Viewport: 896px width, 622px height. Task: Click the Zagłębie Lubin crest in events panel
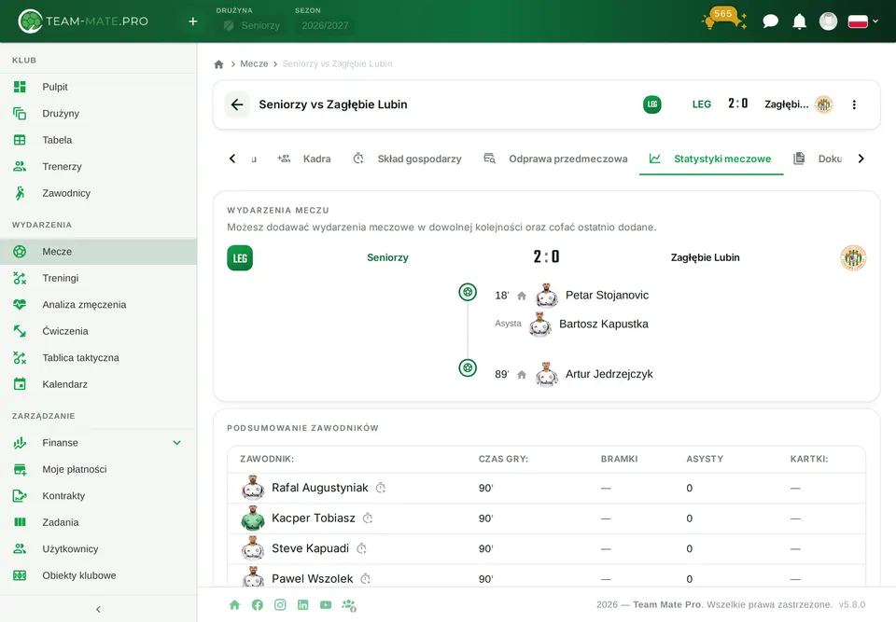coord(853,257)
